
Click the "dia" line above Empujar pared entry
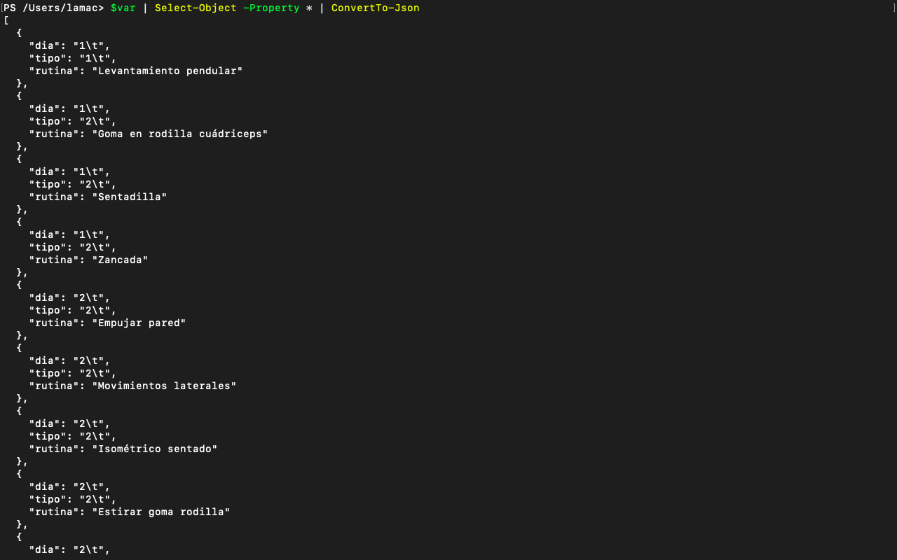point(69,297)
